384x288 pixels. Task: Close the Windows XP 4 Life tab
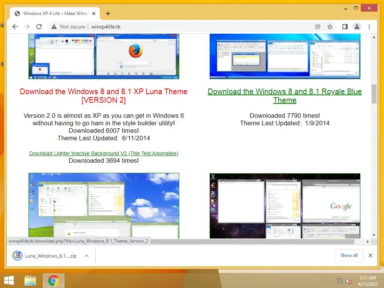tap(93, 13)
